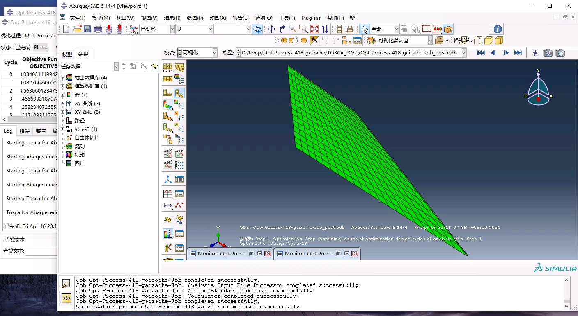
Task: Toggle the selection arrow tool
Action: point(365,29)
